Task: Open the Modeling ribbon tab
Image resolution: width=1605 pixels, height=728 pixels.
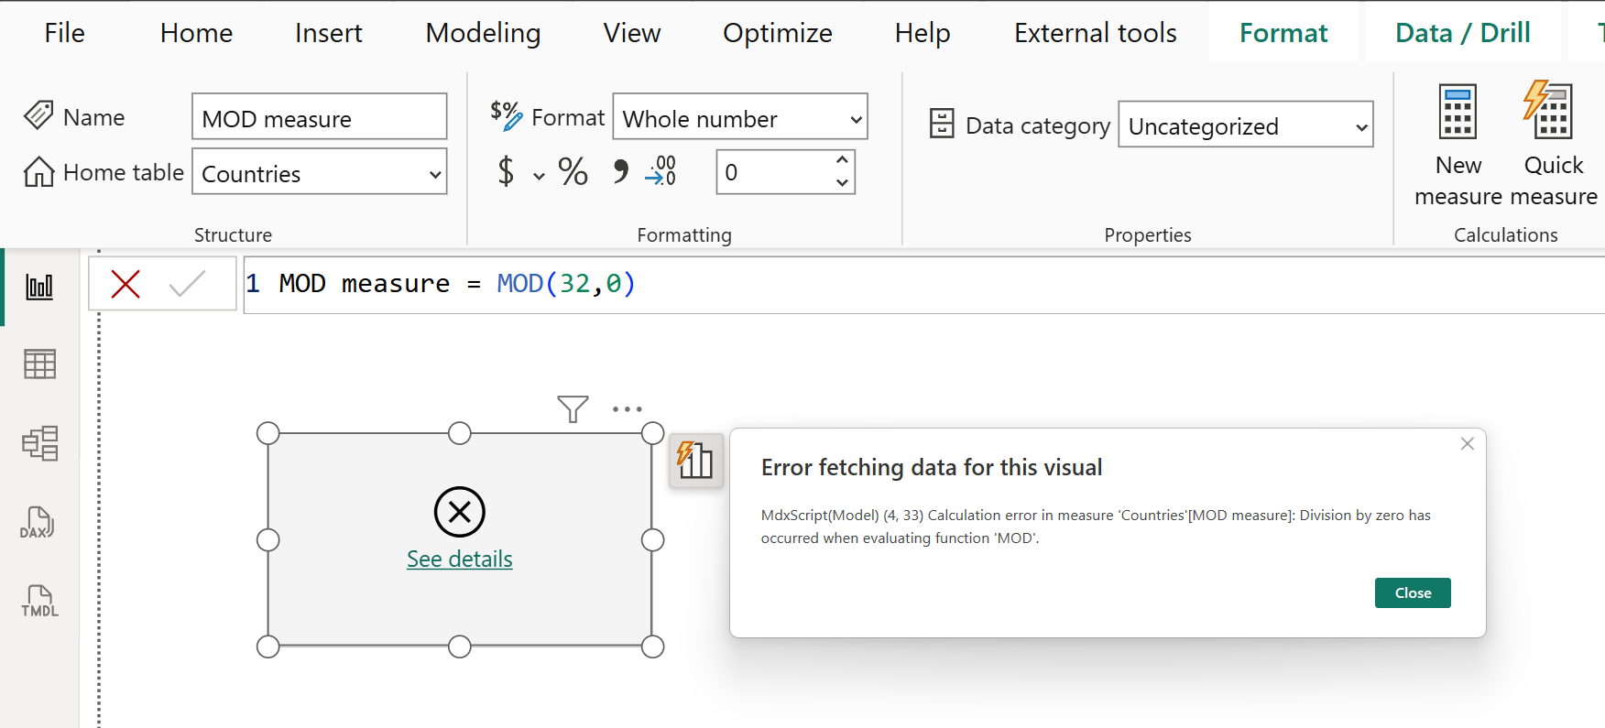Action: 483,33
